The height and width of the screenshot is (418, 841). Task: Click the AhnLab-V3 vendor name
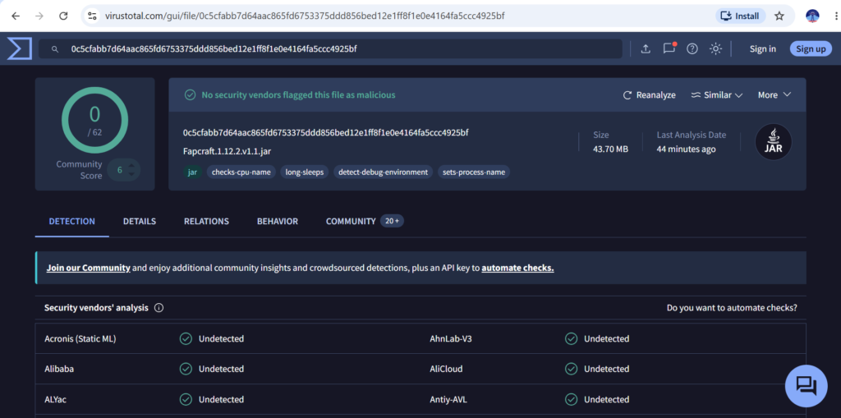coord(451,338)
